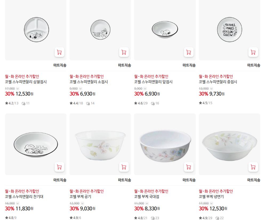The image size is (261, 220).
Task: Expand price details next to 13,900 중접시
Action: (211, 89)
